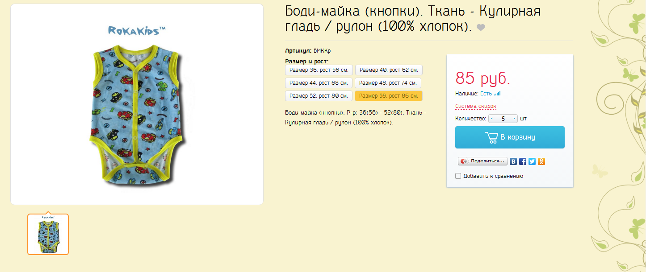
Task: Share product on Facebook
Action: [523, 161]
